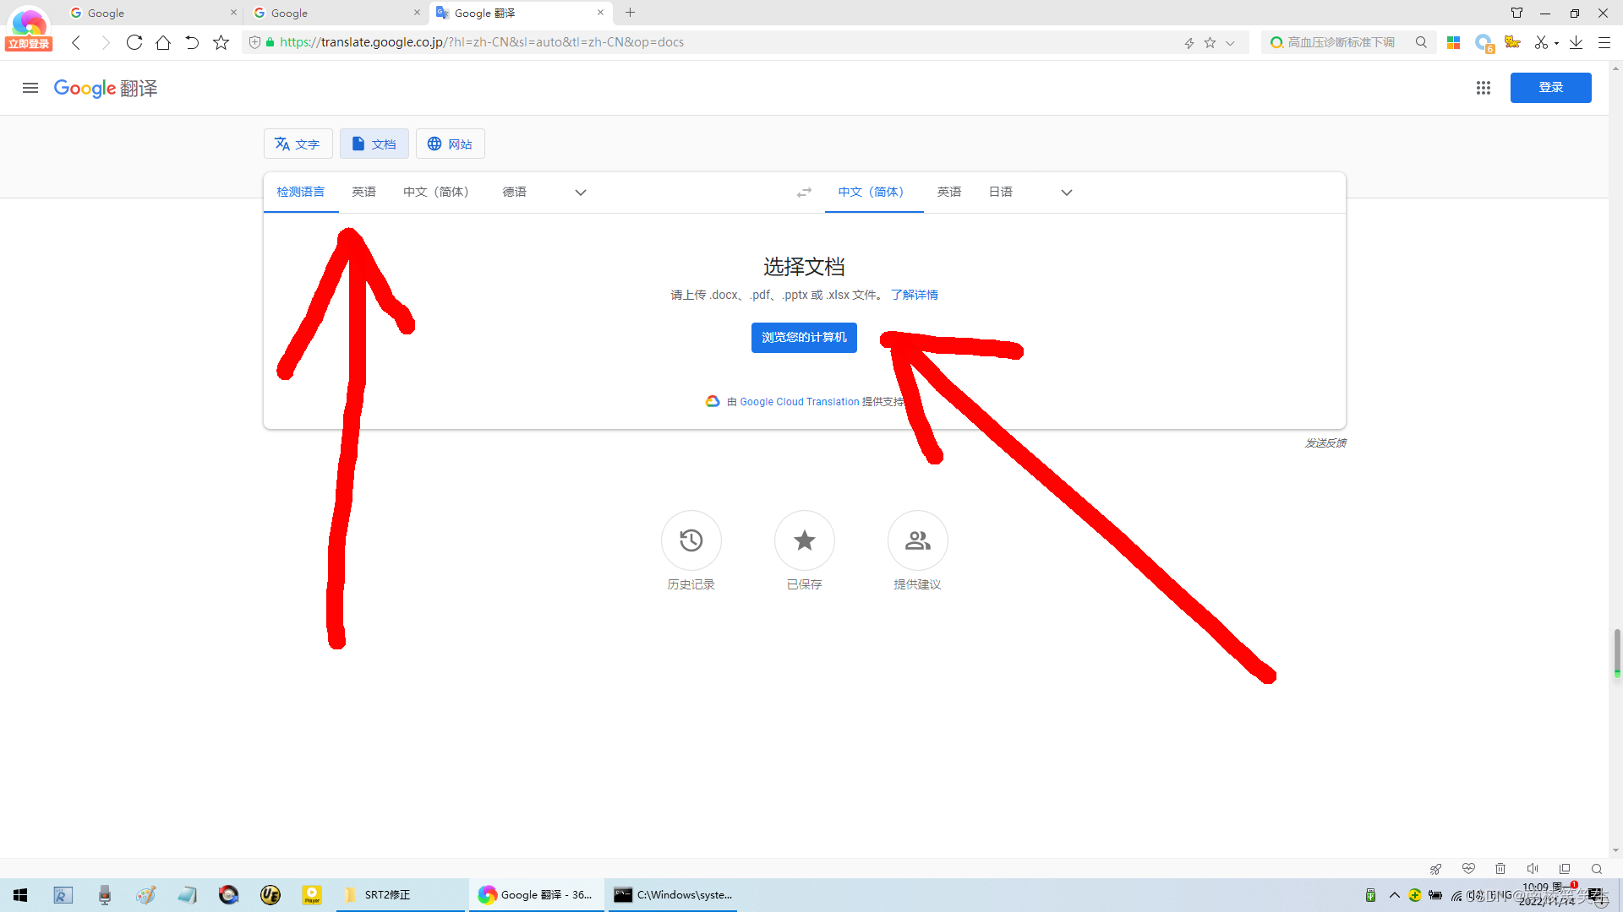This screenshot has height=912, width=1623.
Task: Open the History (历史记录) icon
Action: tap(691, 540)
